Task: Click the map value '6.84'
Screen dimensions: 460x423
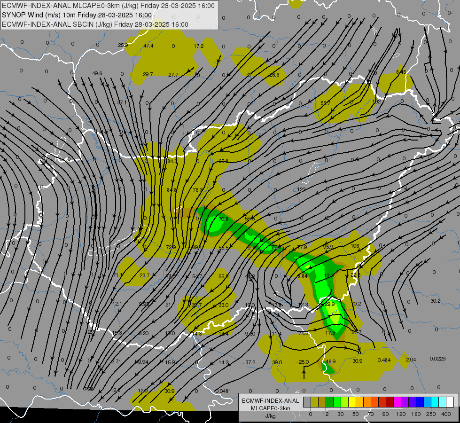Action: click(x=303, y=276)
